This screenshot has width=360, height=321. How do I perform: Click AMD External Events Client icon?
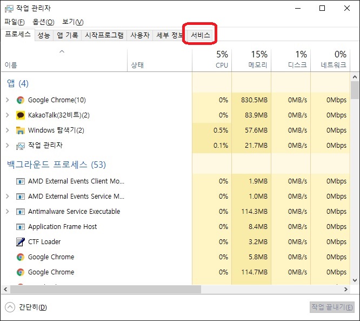click(20, 181)
